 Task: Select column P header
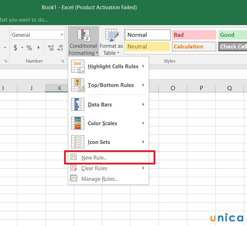coord(201,88)
